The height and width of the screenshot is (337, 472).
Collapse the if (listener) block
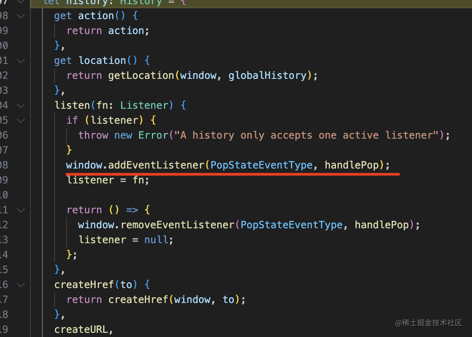click(x=21, y=120)
